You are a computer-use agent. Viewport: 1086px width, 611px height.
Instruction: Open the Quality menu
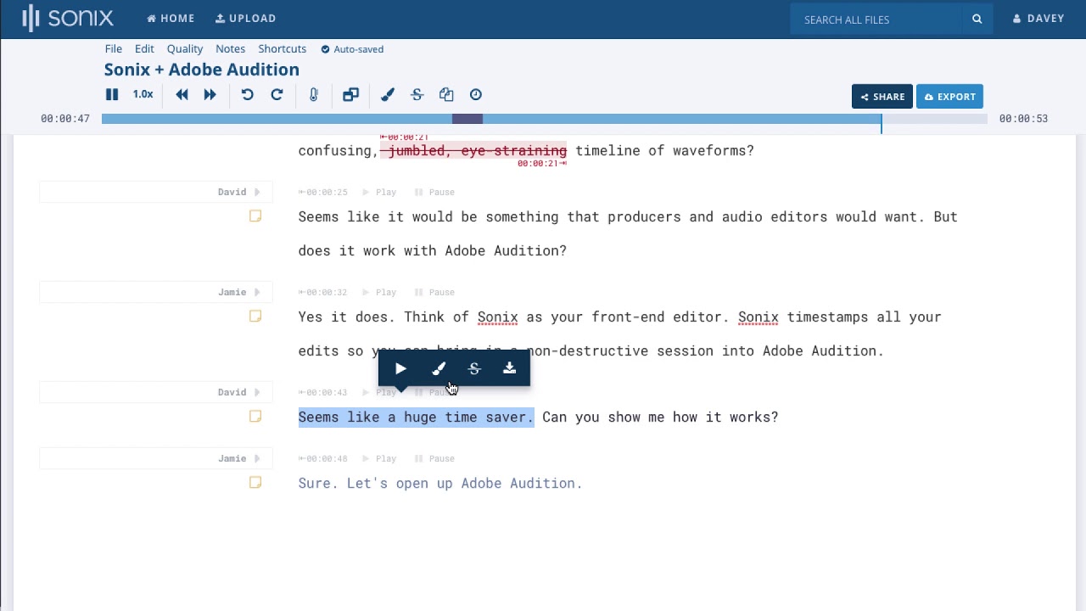tap(185, 49)
